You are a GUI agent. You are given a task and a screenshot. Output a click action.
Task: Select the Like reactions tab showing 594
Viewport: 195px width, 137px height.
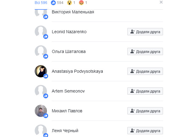pyautogui.click(x=57, y=3)
